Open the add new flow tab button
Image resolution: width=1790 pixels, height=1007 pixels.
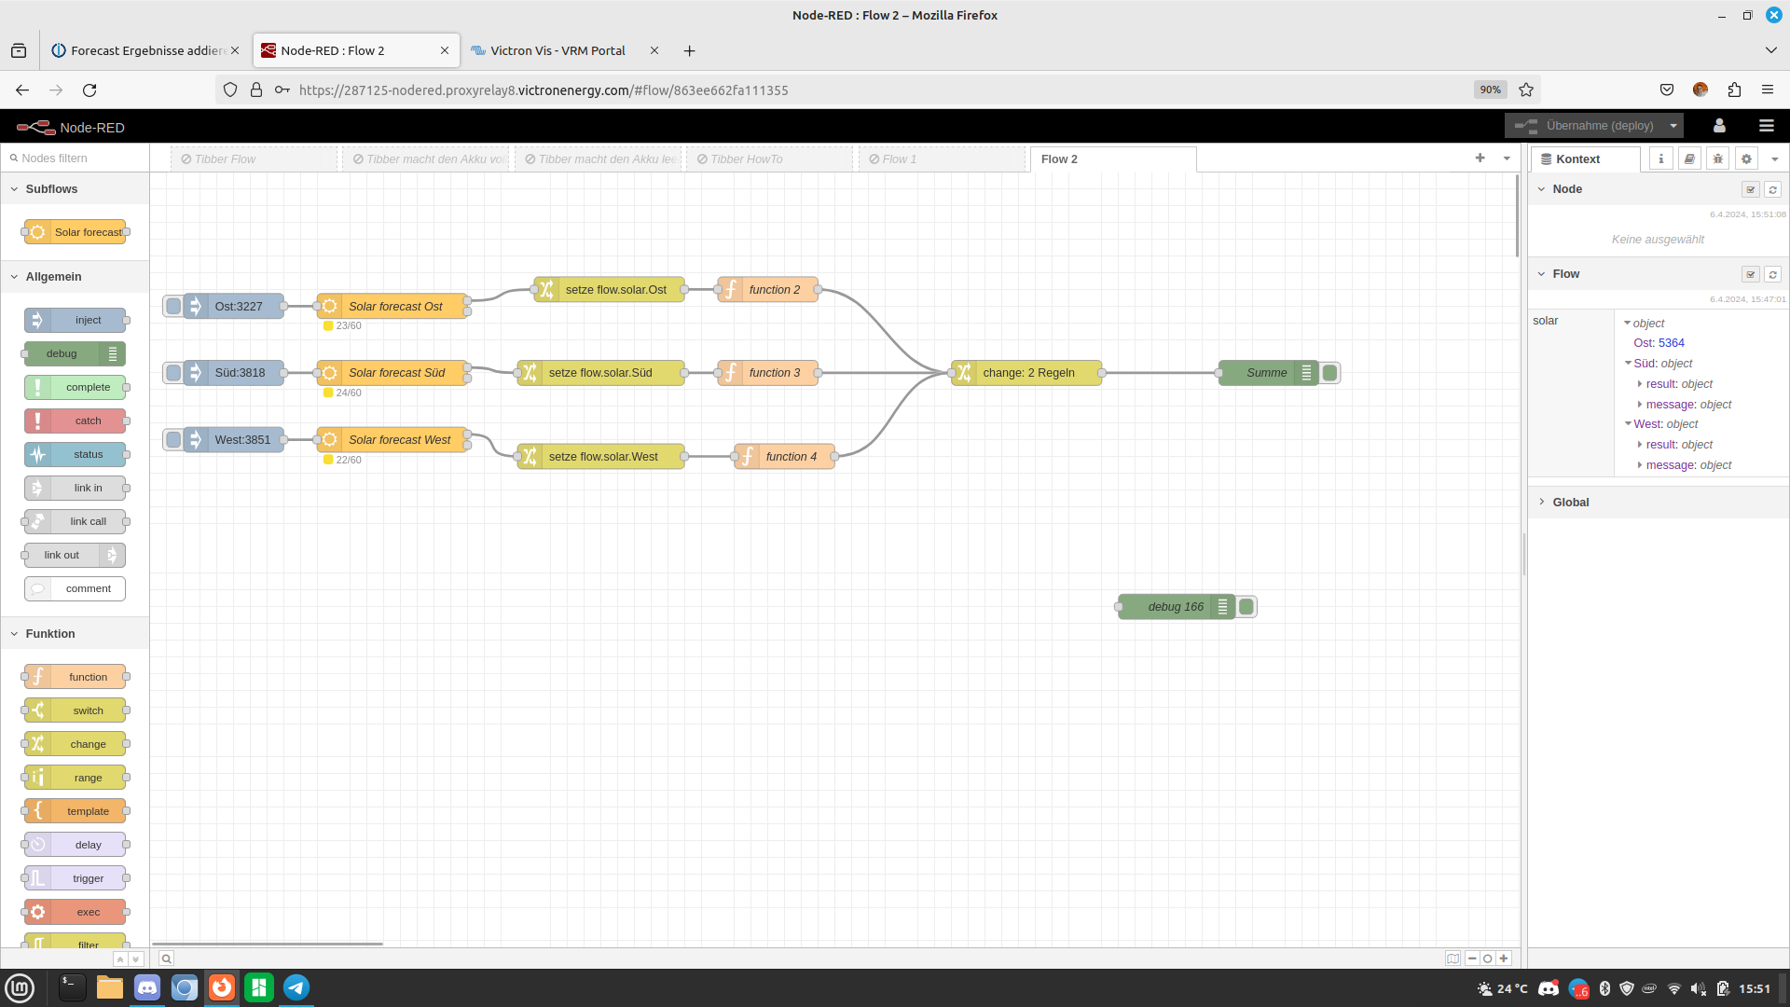tap(1480, 158)
